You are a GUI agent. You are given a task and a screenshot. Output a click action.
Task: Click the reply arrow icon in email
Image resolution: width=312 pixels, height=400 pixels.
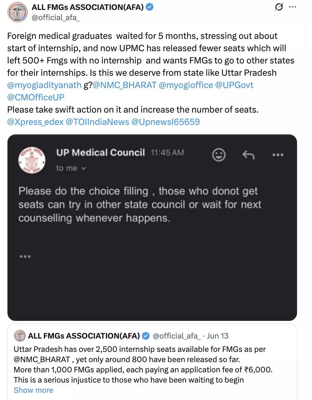click(x=248, y=155)
